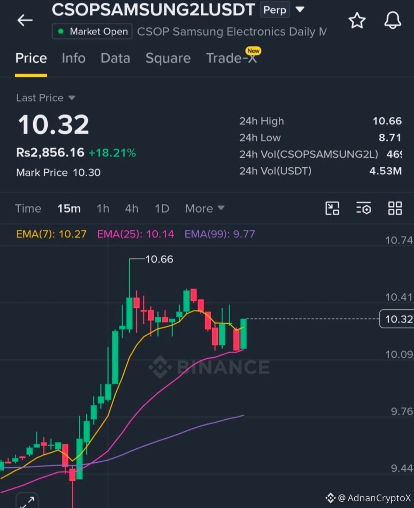Click the 10.32 current price tag on axis

397,319
